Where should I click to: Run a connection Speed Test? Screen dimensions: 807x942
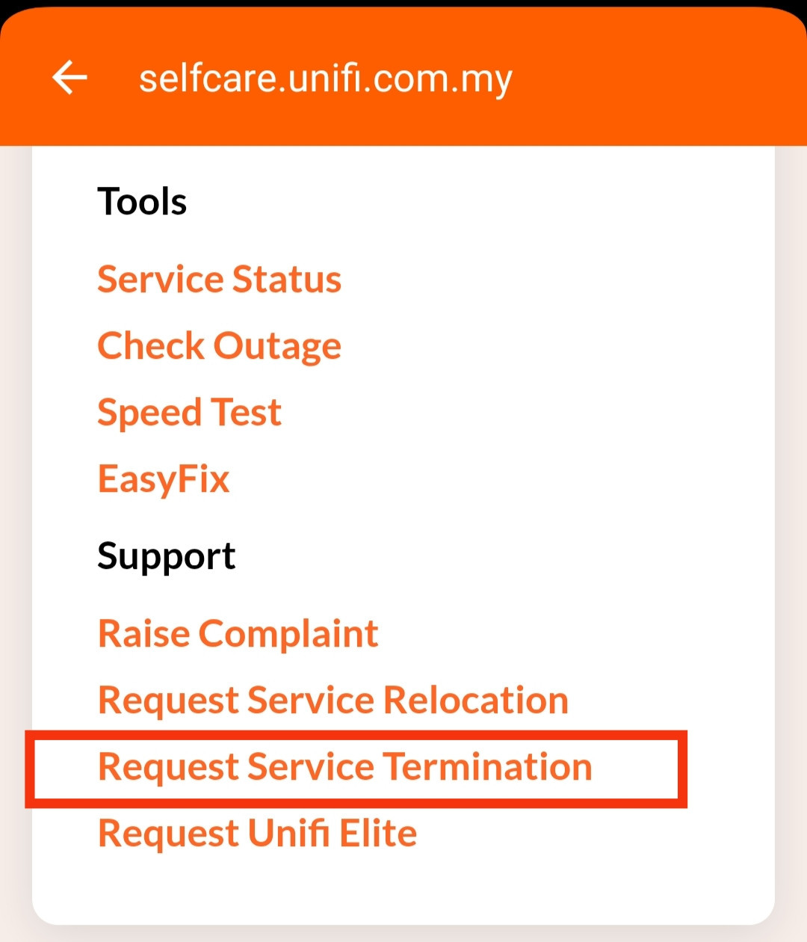click(189, 413)
